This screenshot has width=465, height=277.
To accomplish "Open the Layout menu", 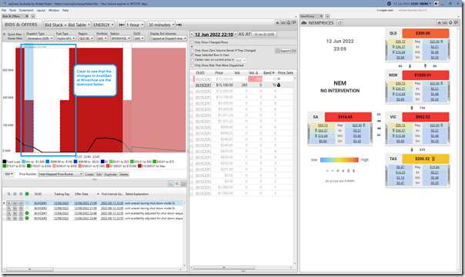I will tap(41, 10).
